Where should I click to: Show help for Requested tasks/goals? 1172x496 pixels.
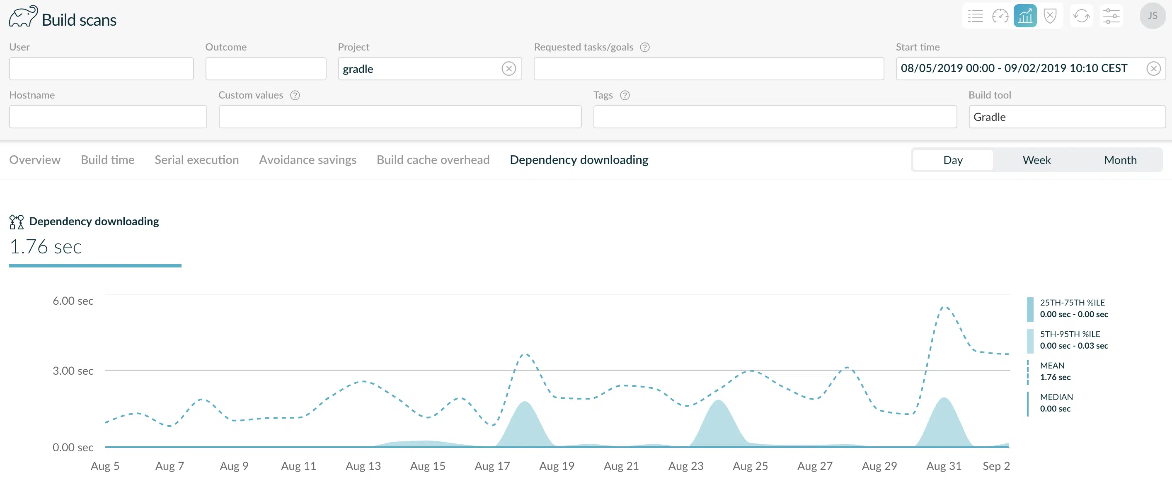coord(645,47)
